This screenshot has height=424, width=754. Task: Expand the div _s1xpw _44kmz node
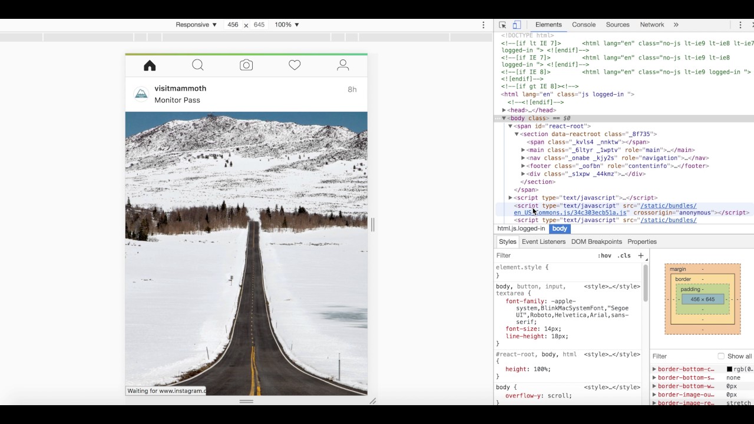[523, 174]
